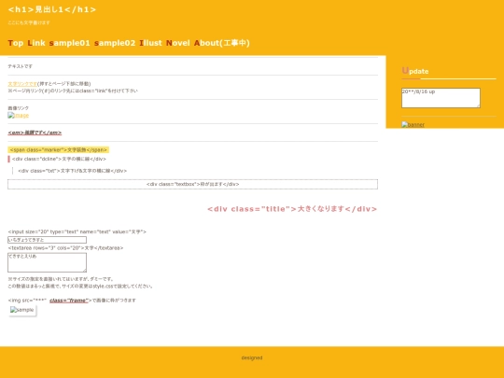Open the Link navigation item
The image size is (504, 378).
(x=36, y=43)
